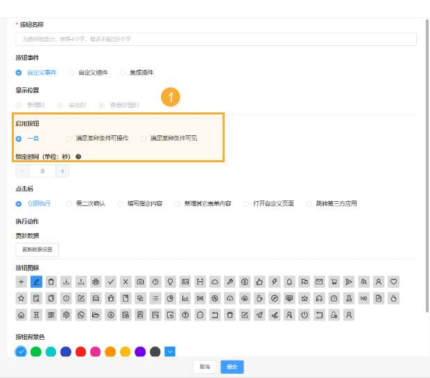Pick the purple background color
The image size is (430, 378).
140,352
